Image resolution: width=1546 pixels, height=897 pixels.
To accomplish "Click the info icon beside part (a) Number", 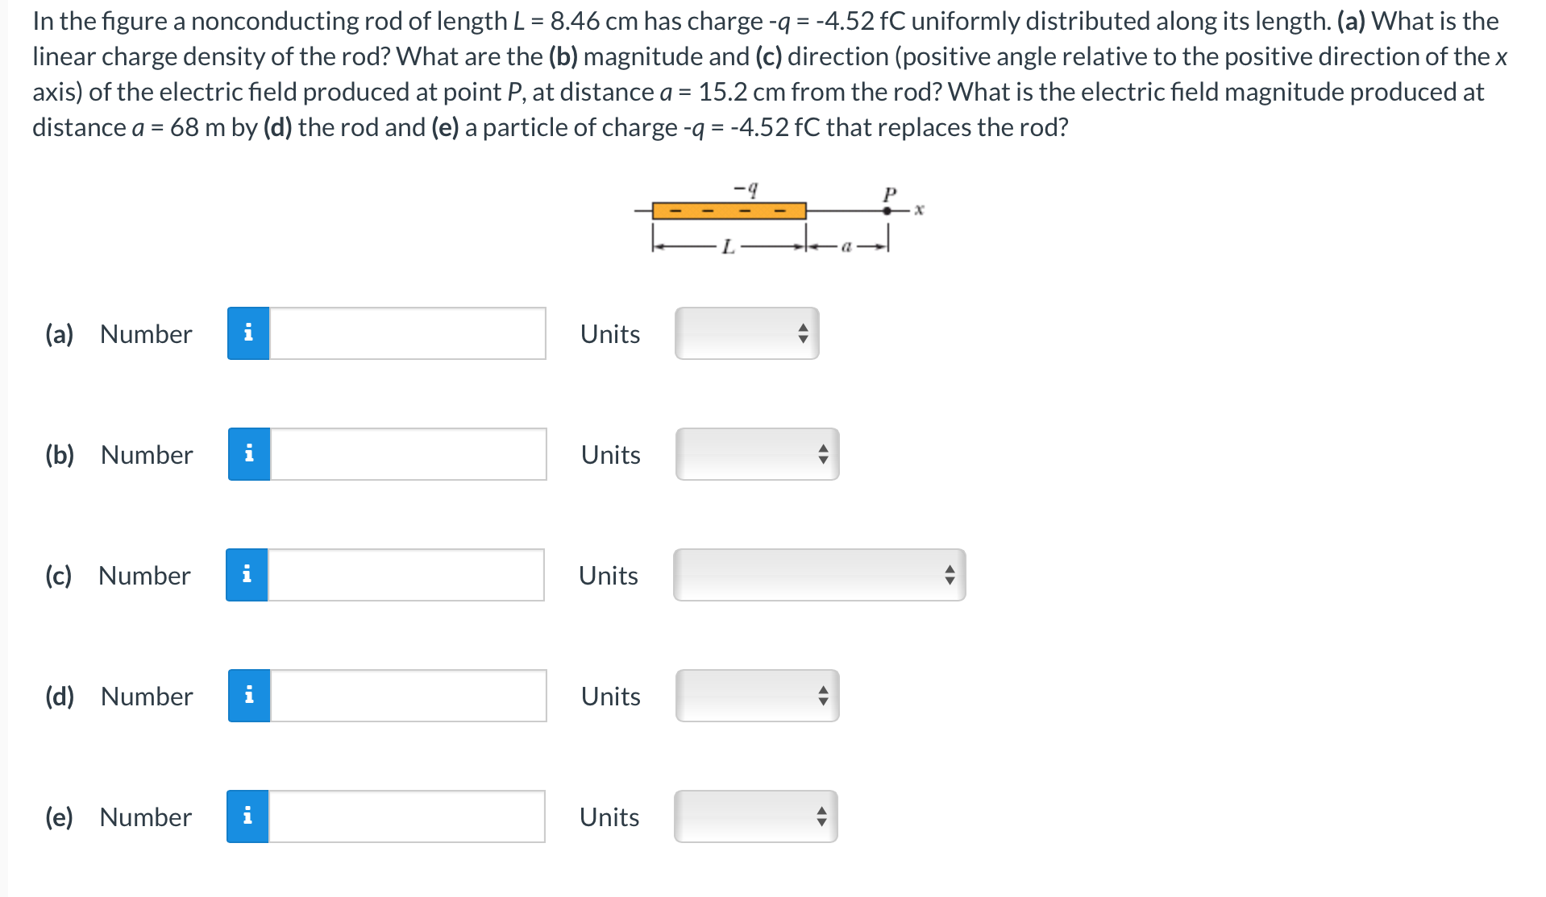I will (248, 333).
